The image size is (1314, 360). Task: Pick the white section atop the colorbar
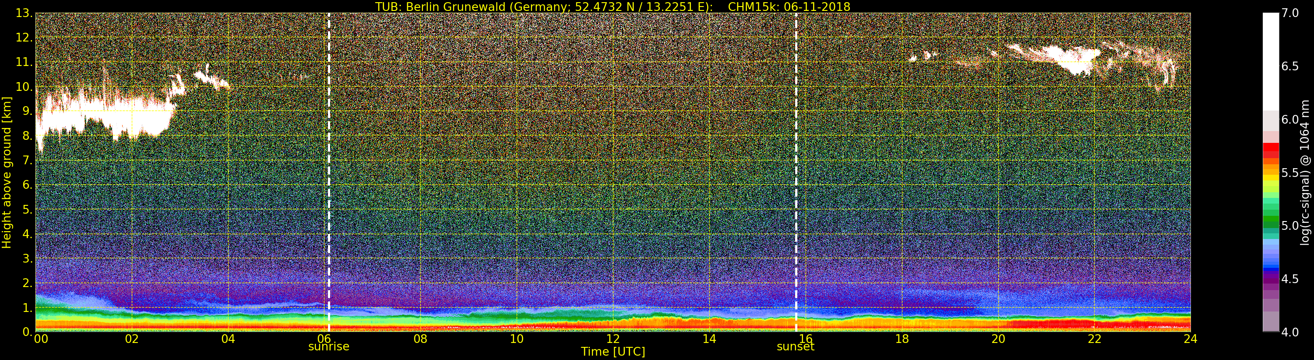coord(1271,61)
